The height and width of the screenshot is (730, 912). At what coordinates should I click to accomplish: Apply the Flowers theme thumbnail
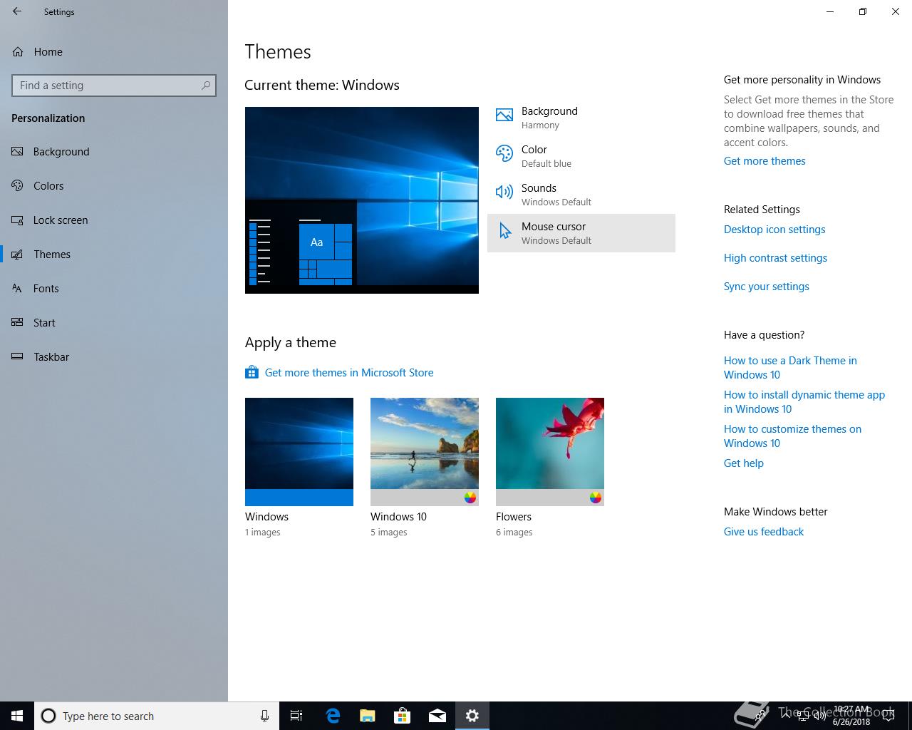(550, 452)
